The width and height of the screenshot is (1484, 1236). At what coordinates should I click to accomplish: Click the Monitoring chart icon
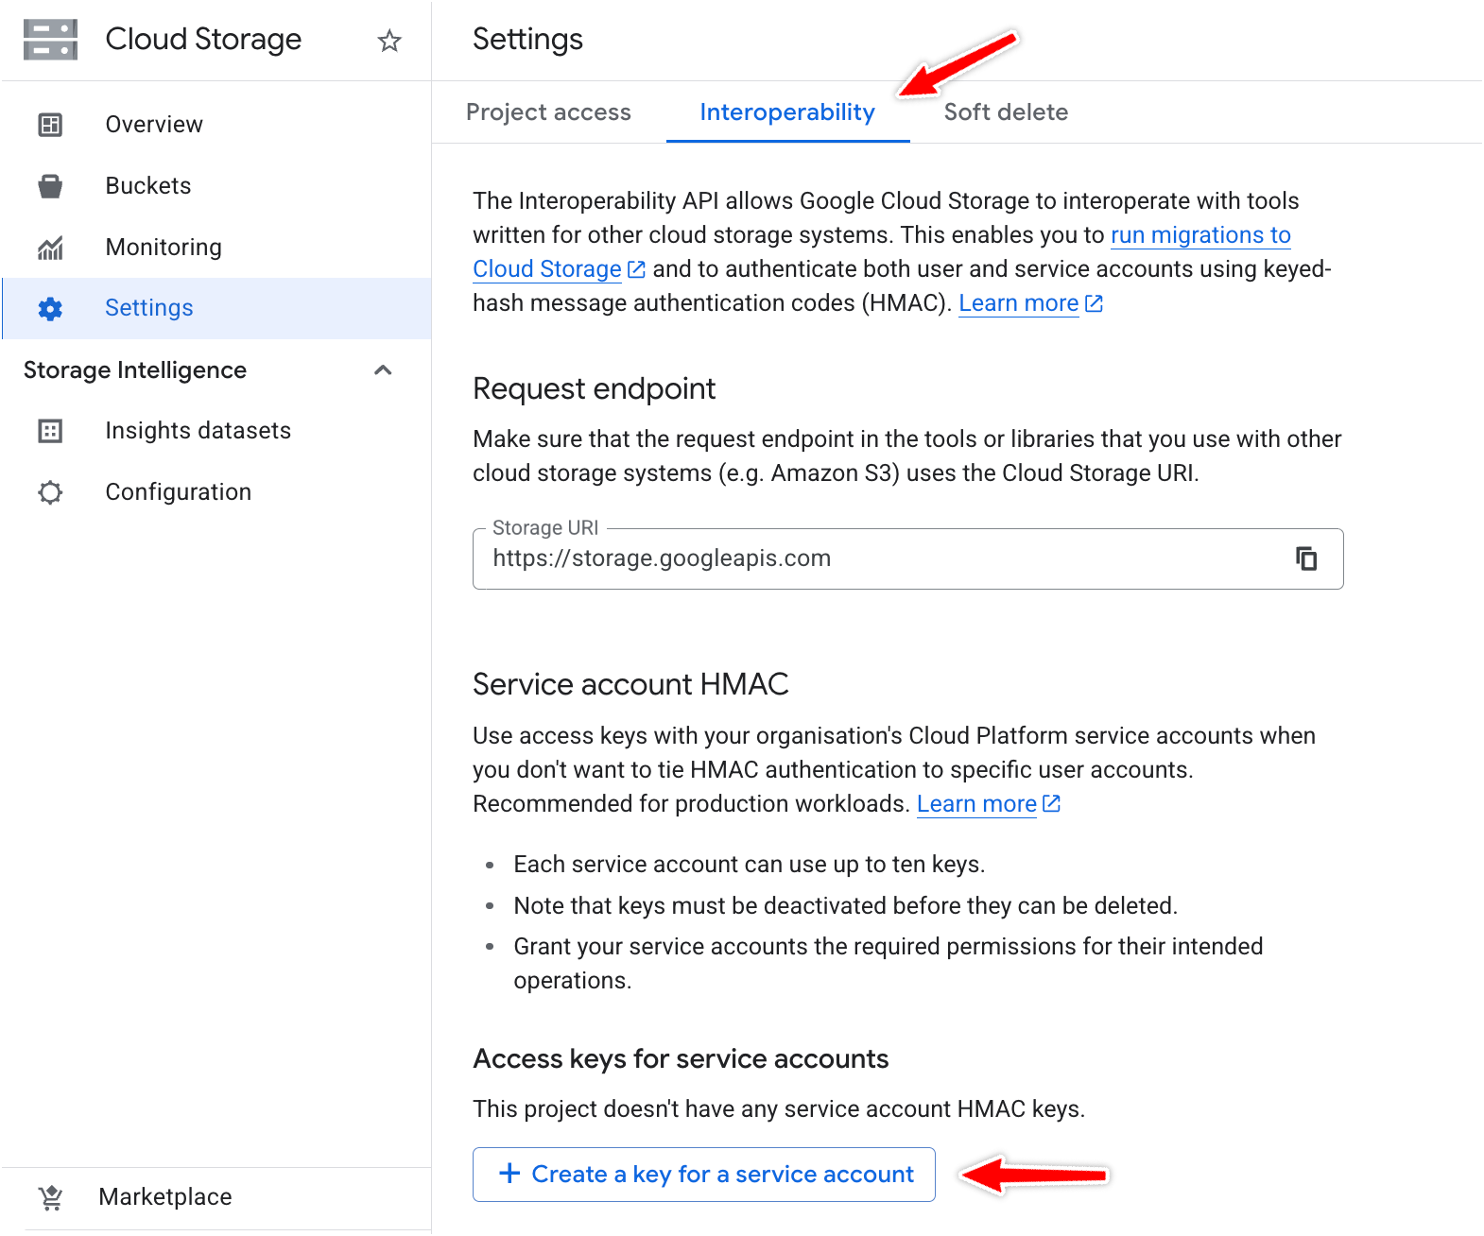point(50,248)
